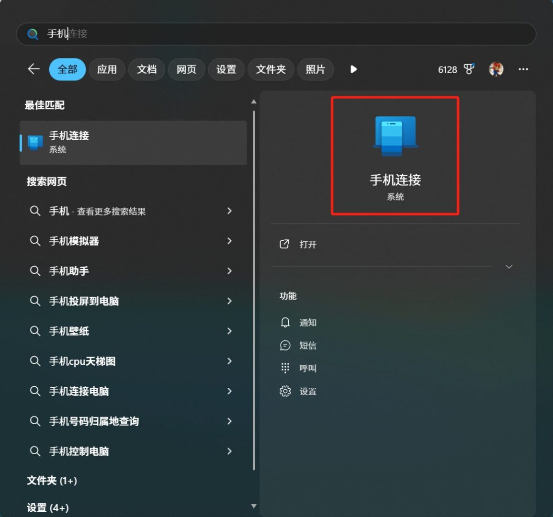
Task: Select the 全部 filter tab
Action: (x=68, y=69)
